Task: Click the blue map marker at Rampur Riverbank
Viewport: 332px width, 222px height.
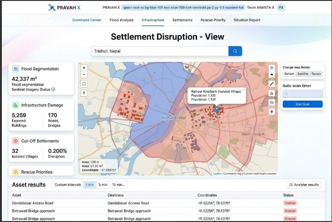Action: (216, 110)
